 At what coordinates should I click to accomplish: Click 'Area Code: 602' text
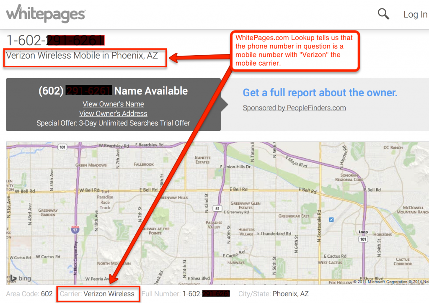pyautogui.click(x=29, y=294)
